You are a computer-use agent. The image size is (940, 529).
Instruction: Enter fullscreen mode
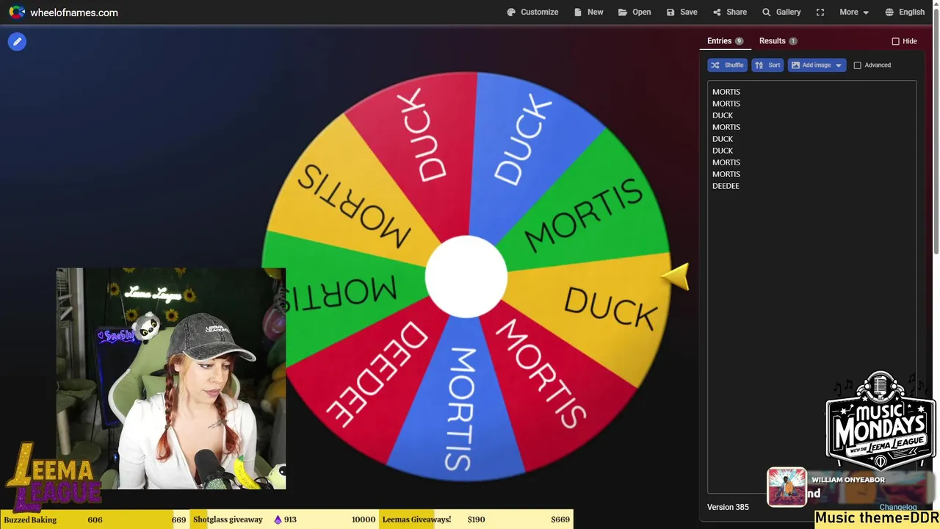pyautogui.click(x=820, y=12)
